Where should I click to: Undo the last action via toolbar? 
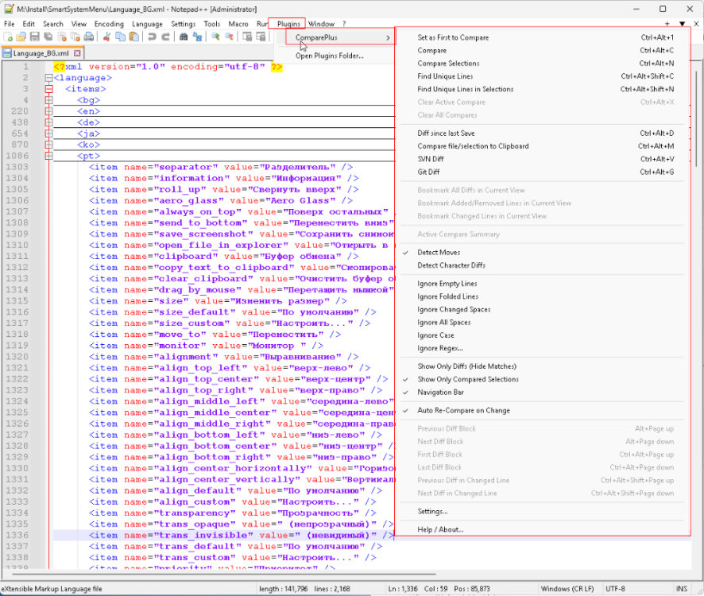click(153, 37)
